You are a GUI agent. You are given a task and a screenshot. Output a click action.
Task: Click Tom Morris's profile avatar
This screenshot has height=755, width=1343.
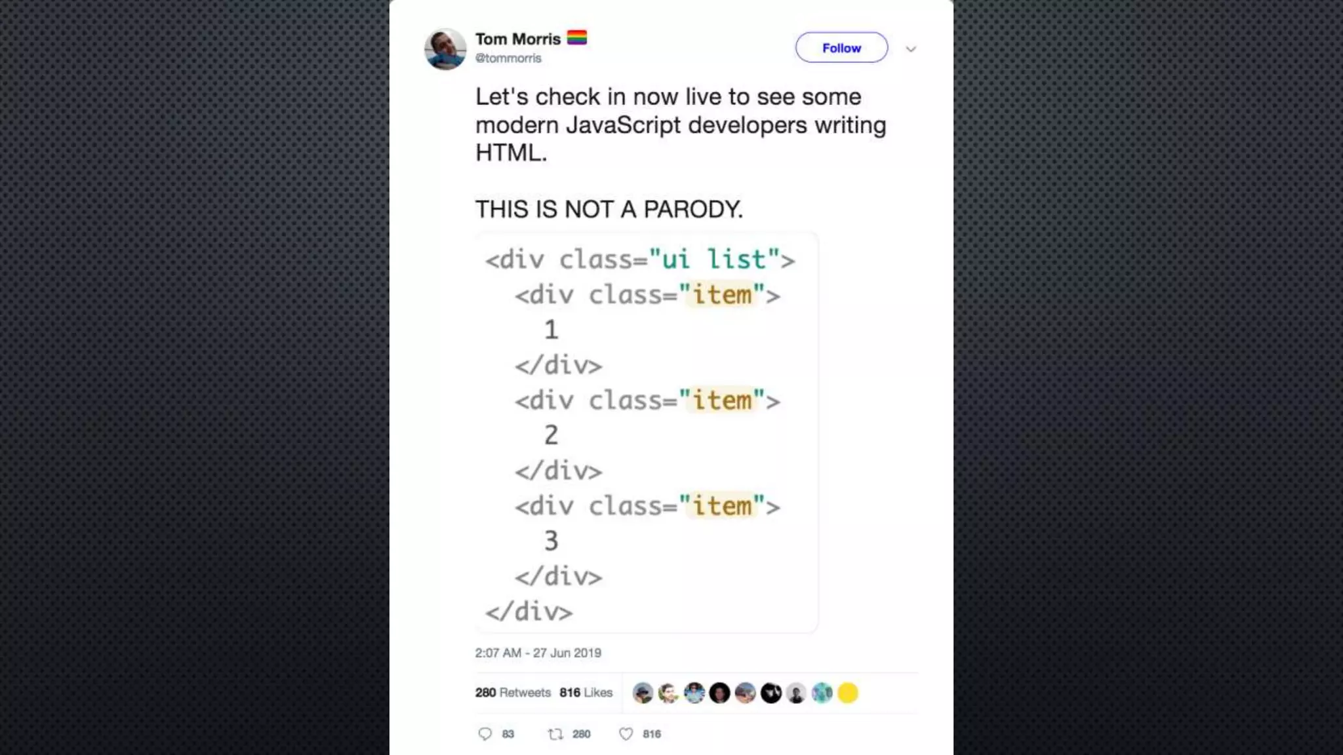(445, 48)
